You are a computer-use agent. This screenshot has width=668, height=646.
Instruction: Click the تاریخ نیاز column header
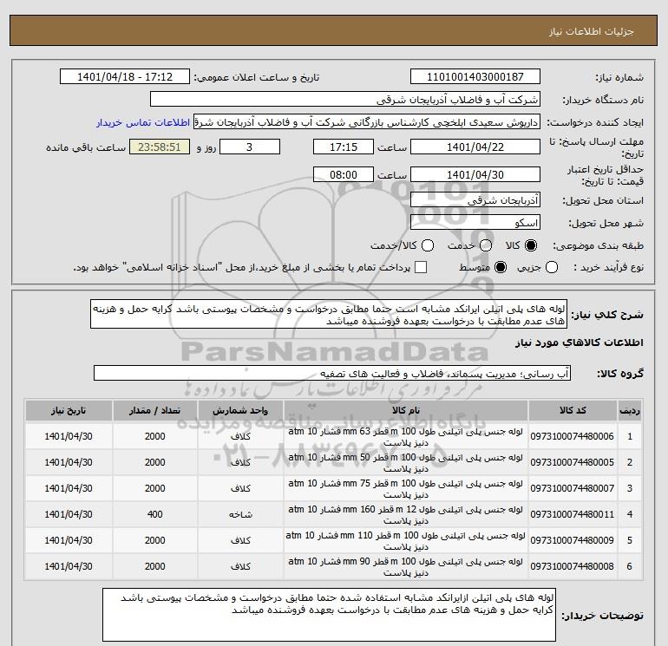(x=69, y=410)
